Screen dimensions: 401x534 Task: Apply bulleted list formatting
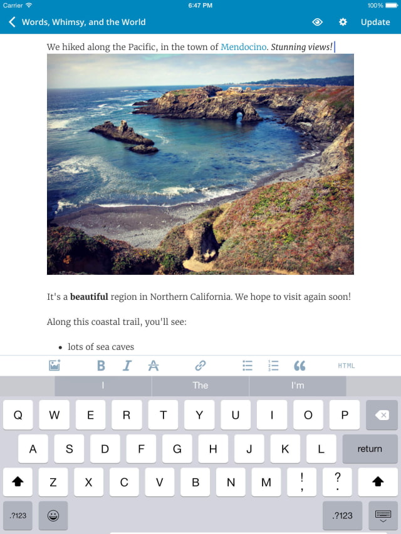(247, 366)
